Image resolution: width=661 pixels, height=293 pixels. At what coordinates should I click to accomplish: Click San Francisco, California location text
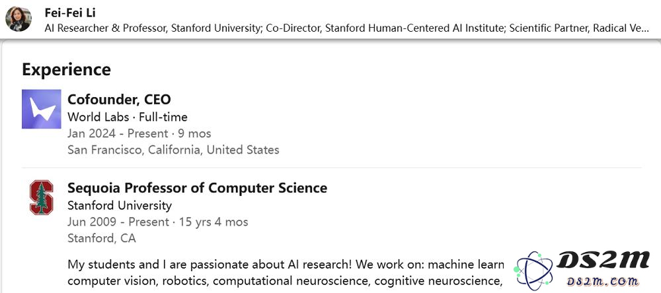[173, 150]
